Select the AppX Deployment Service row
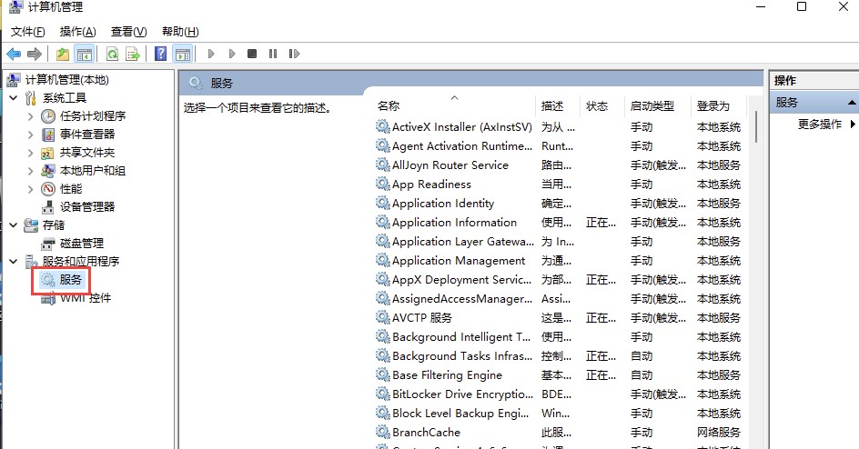The image size is (859, 449). [559, 279]
